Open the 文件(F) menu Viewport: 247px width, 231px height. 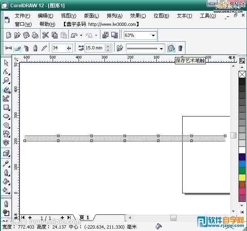click(x=22, y=16)
